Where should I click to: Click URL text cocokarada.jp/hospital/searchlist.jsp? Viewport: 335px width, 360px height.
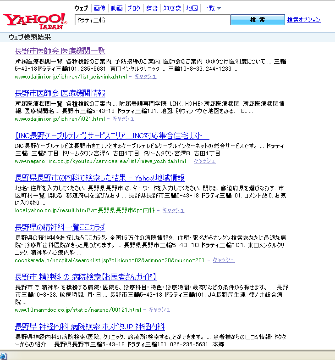pyautogui.click(x=110, y=260)
